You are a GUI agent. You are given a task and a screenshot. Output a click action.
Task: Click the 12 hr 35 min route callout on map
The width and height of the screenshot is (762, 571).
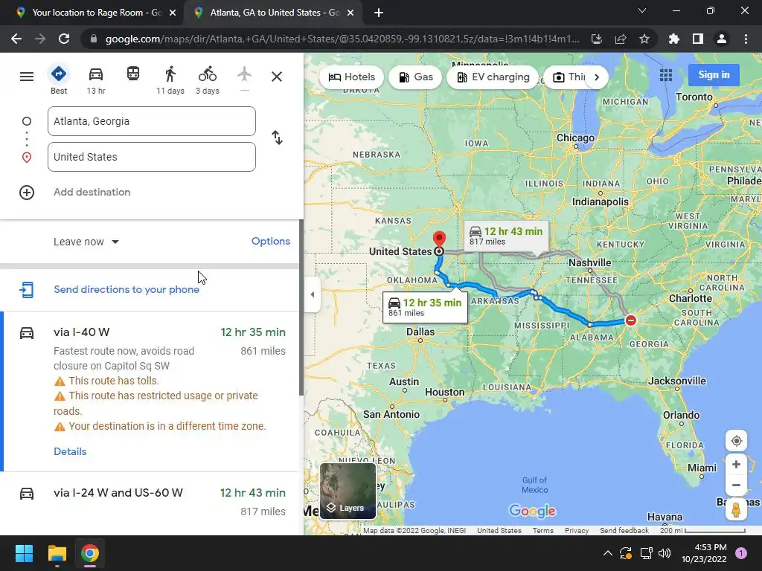coord(425,307)
